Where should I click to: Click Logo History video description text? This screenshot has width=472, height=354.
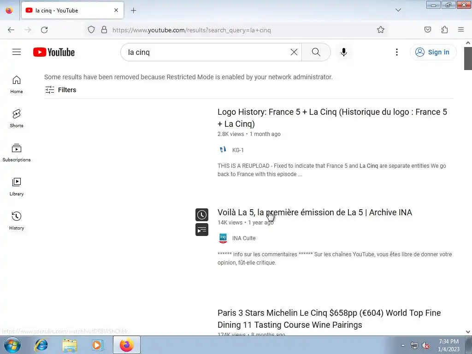click(332, 170)
